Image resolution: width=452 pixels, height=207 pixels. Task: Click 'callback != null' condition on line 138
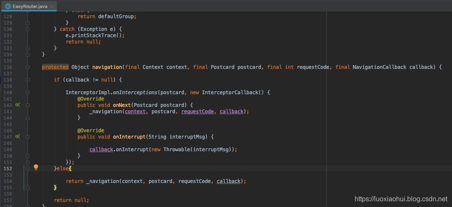click(x=89, y=80)
